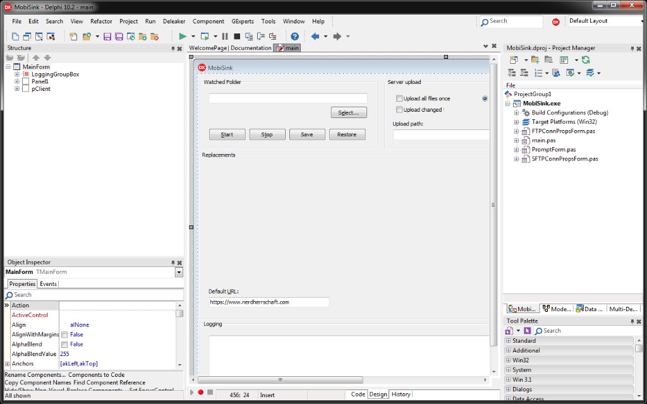This screenshot has height=404, width=647.
Task: Click the designer vertical scrollbar
Action: coord(493,205)
